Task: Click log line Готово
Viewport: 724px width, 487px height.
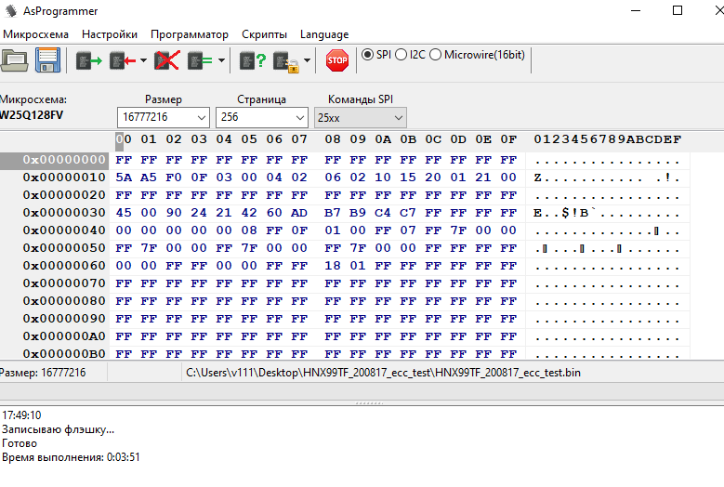Action: pyautogui.click(x=20, y=443)
